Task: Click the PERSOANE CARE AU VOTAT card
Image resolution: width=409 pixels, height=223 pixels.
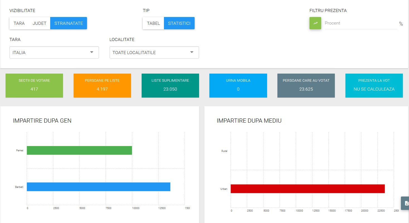Action: point(306,86)
